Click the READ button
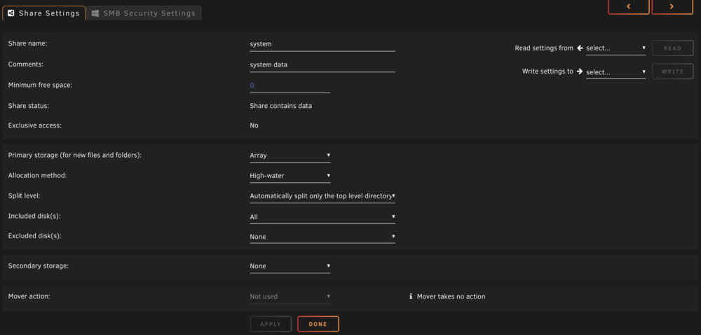Image resolution: width=701 pixels, height=335 pixels. (672, 48)
